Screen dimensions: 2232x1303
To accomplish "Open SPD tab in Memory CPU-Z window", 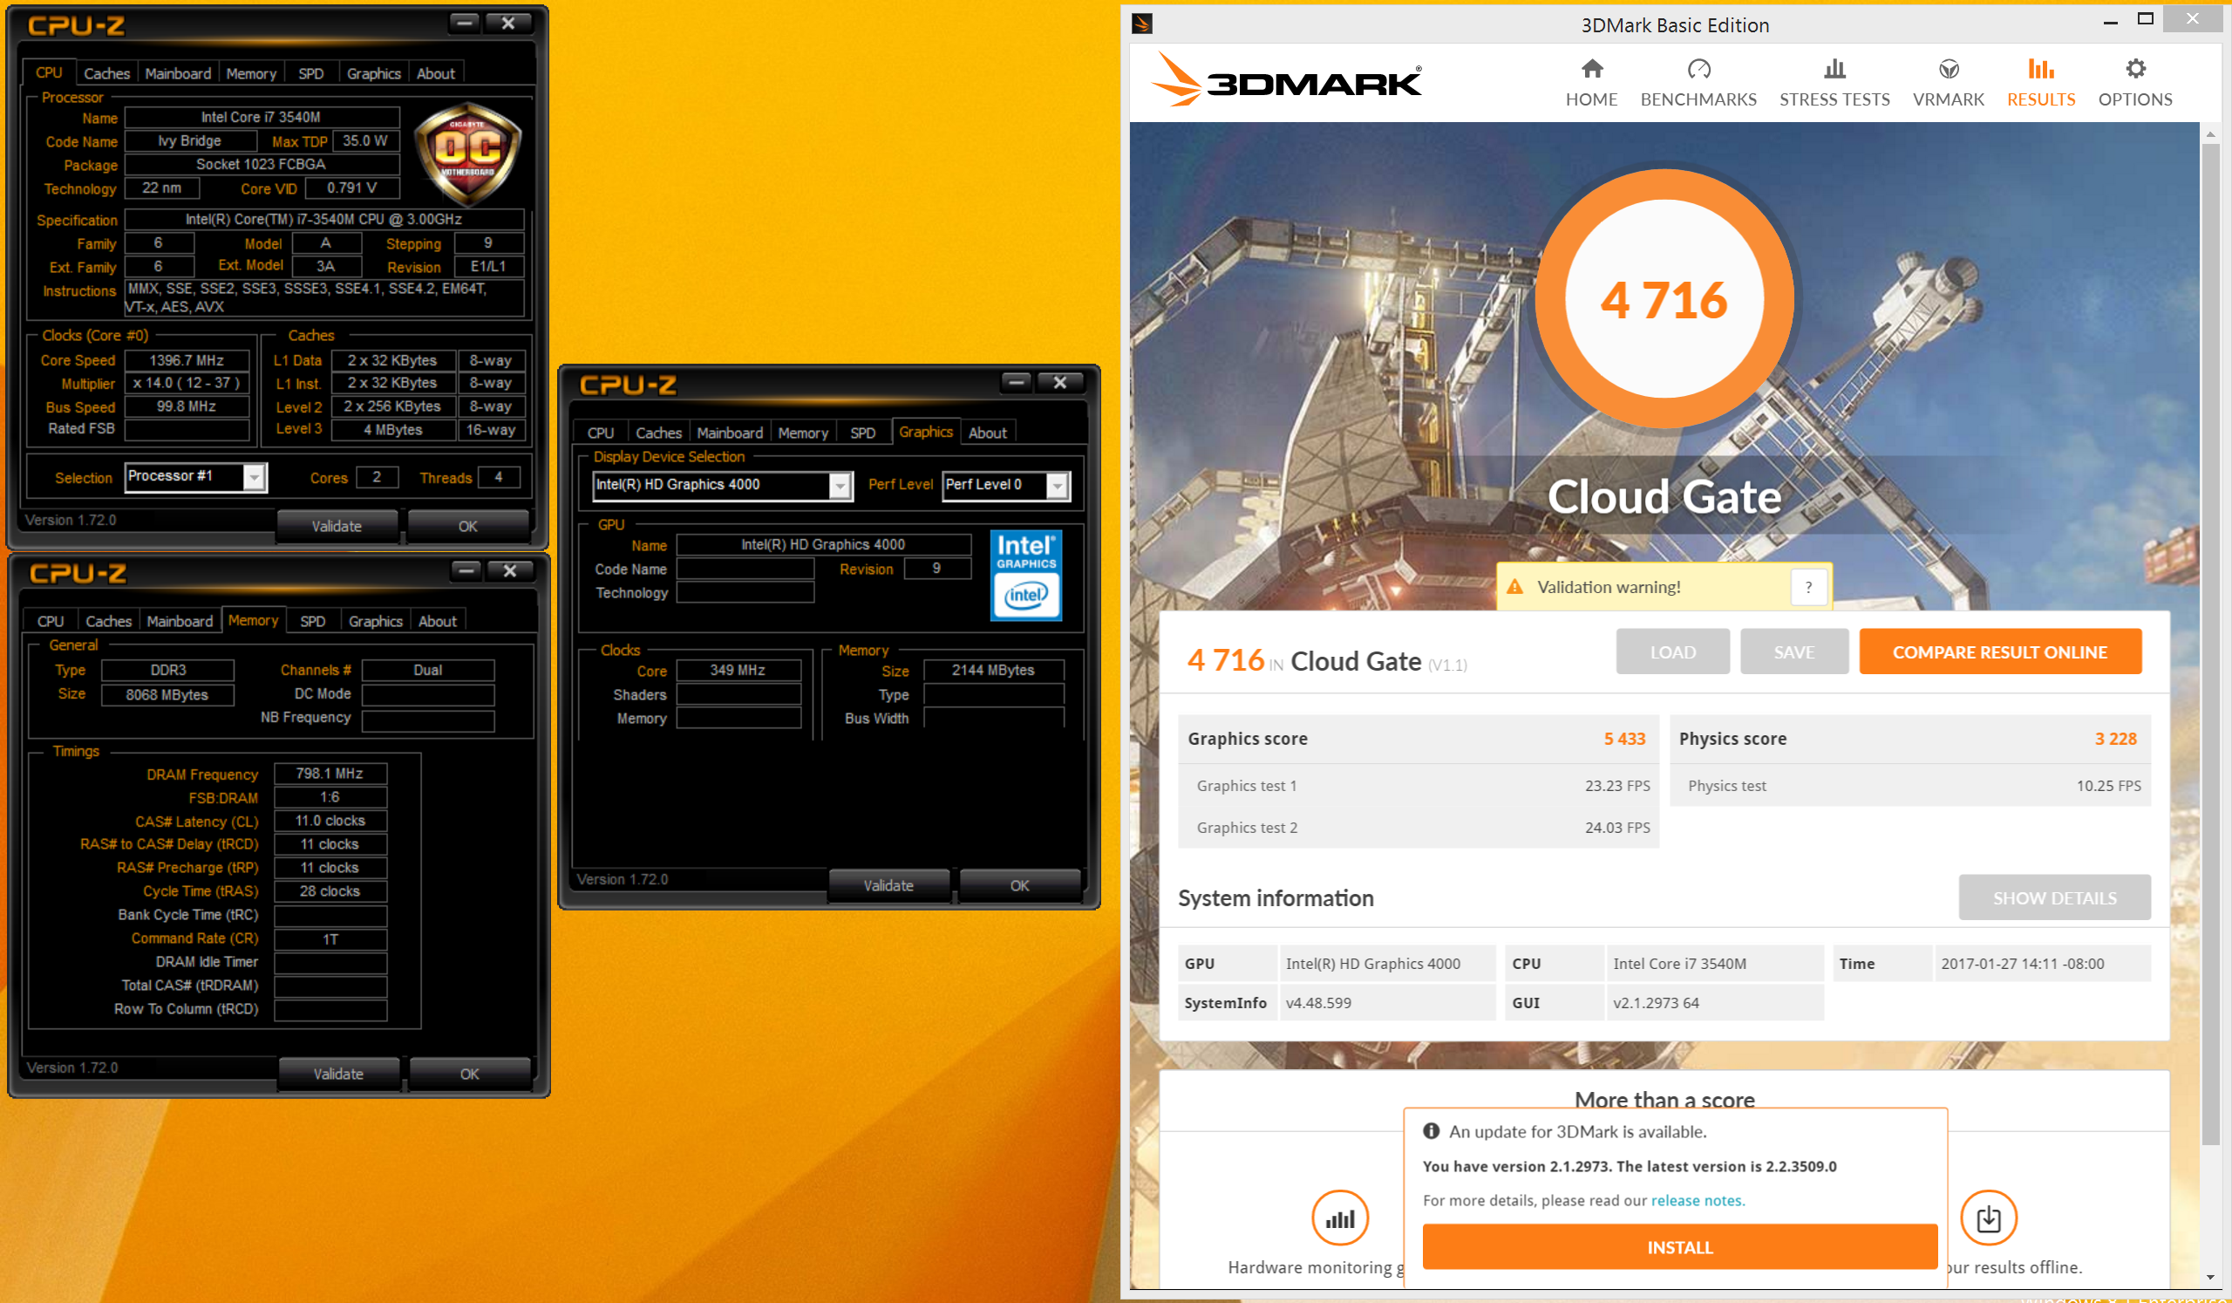I will [313, 622].
